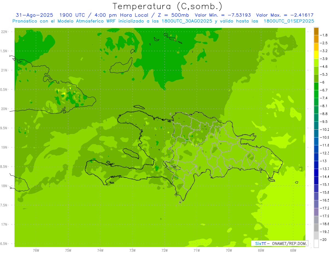
Task: Click the "21N" latitude label
Action: [x=4, y=70]
